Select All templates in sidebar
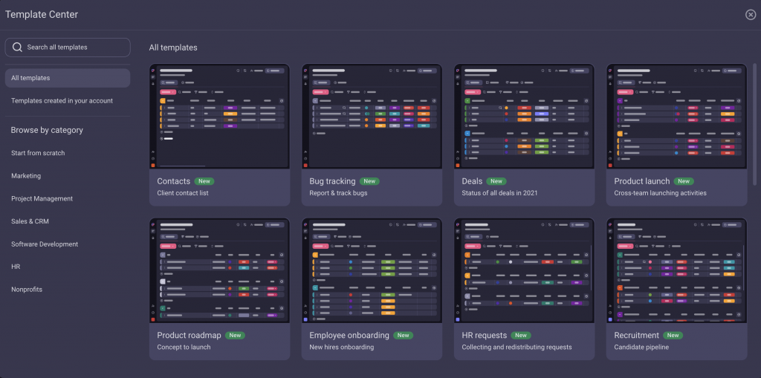 click(x=67, y=78)
